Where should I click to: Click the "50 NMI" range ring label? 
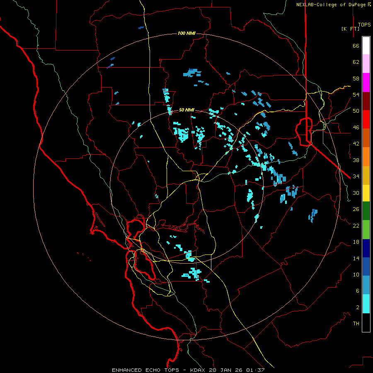click(186, 110)
